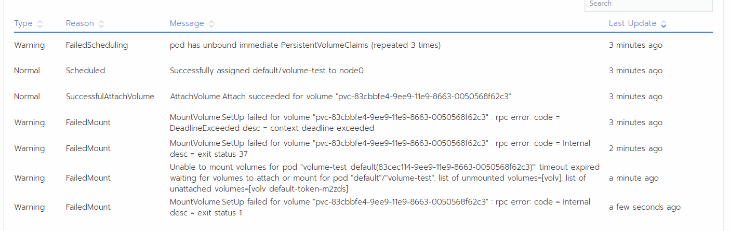The image size is (730, 231).
Task: Select the 'Unable to mount volumes' message
Action: pos(384,178)
